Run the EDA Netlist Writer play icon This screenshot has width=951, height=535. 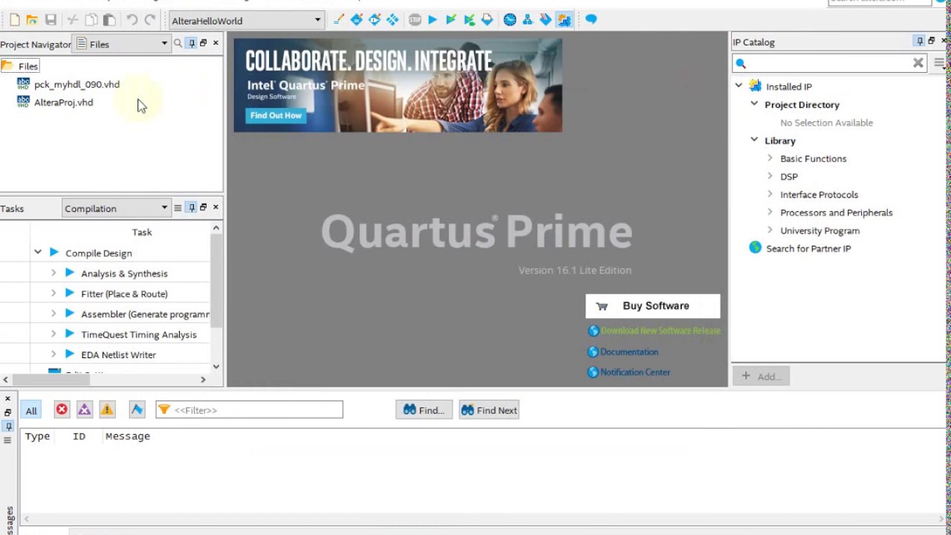70,354
